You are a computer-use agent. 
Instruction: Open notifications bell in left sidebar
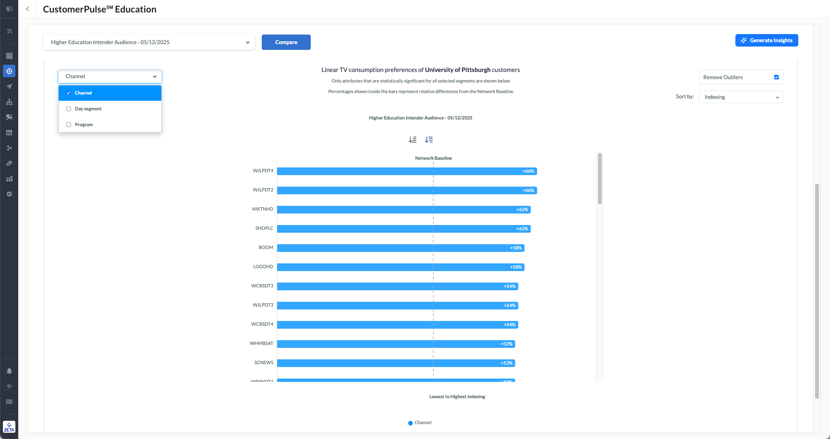(9, 371)
